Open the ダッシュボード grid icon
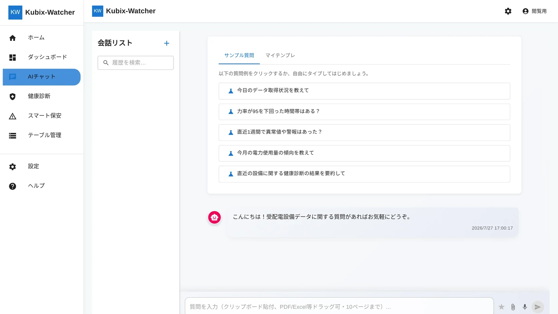 tap(13, 57)
